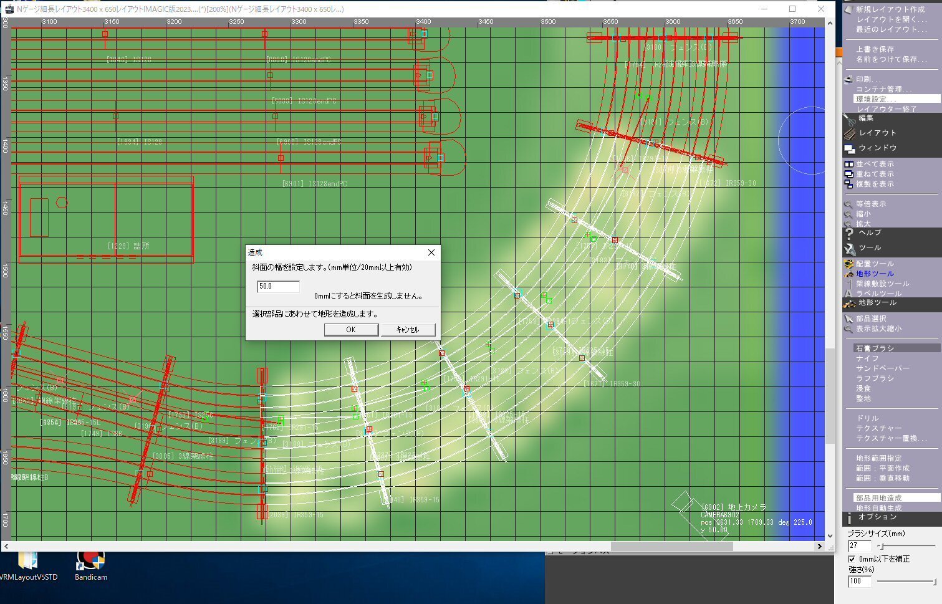Click the slope width input field
The width and height of the screenshot is (942, 604).
(278, 286)
